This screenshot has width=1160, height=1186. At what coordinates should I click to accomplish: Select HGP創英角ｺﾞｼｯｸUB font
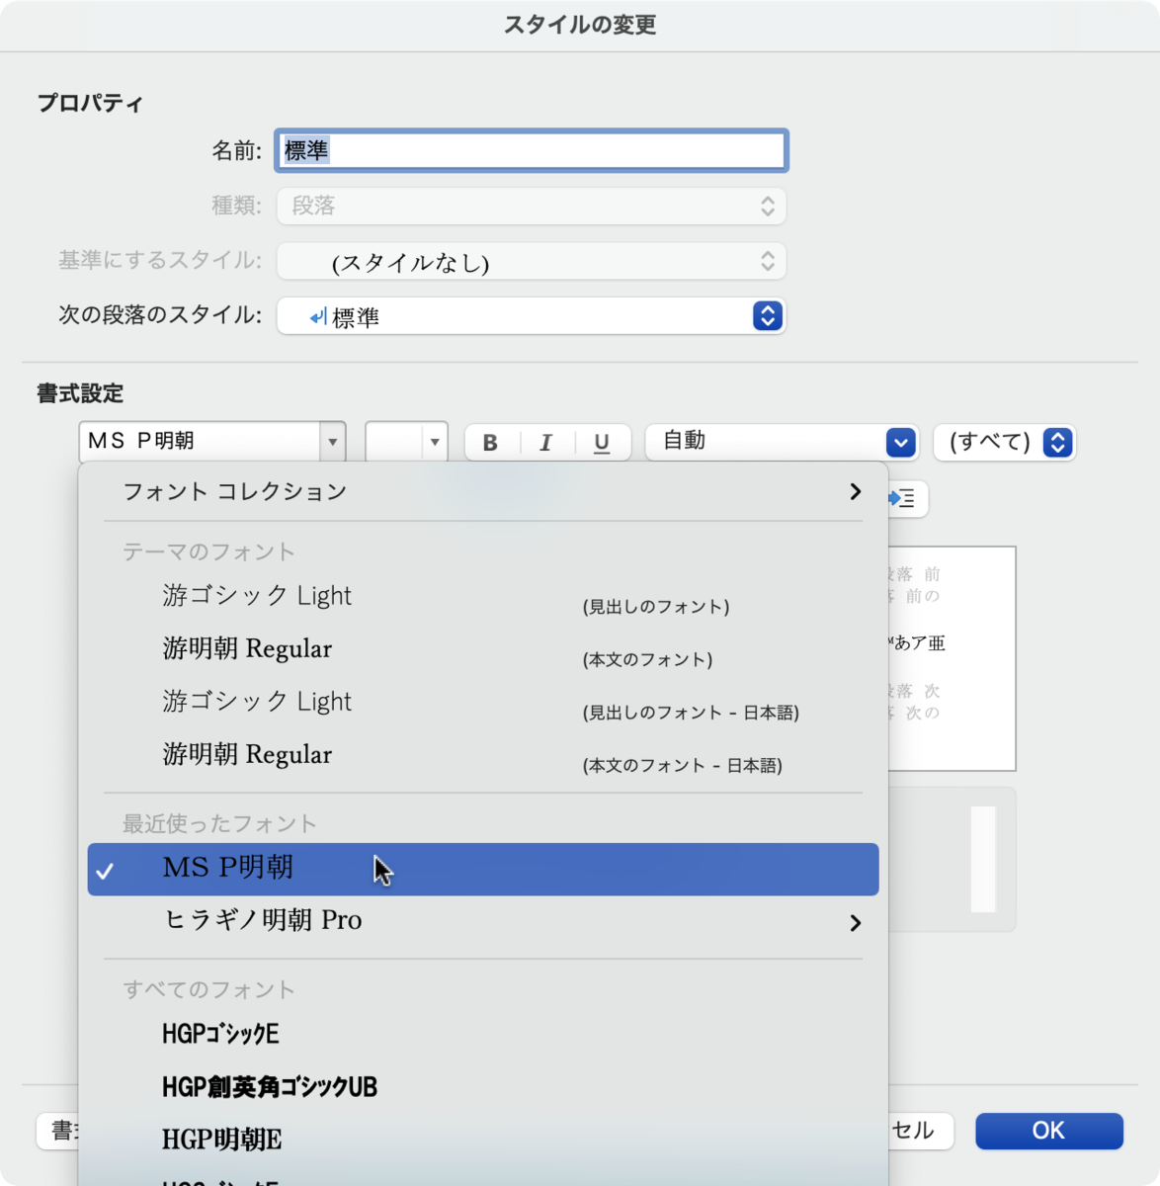coord(483,1087)
